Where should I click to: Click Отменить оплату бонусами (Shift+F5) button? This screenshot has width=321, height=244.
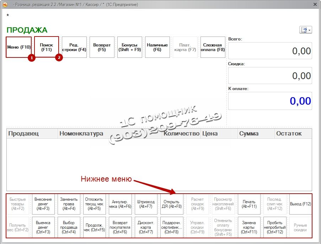[223, 227]
